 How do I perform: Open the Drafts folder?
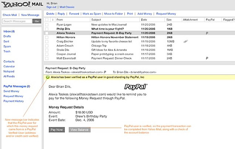click(7, 36)
